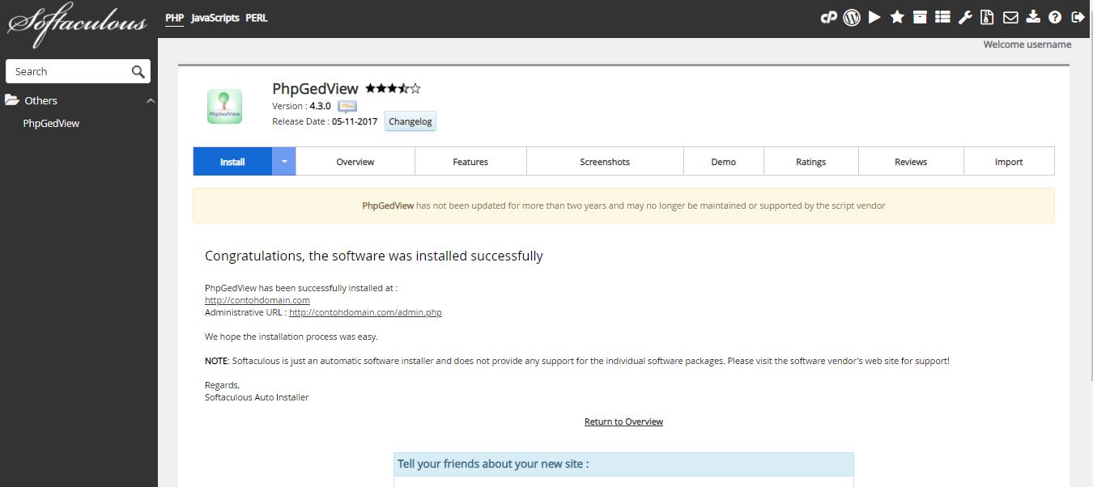Open the Screenshots tab
1093x487 pixels.
tap(605, 162)
